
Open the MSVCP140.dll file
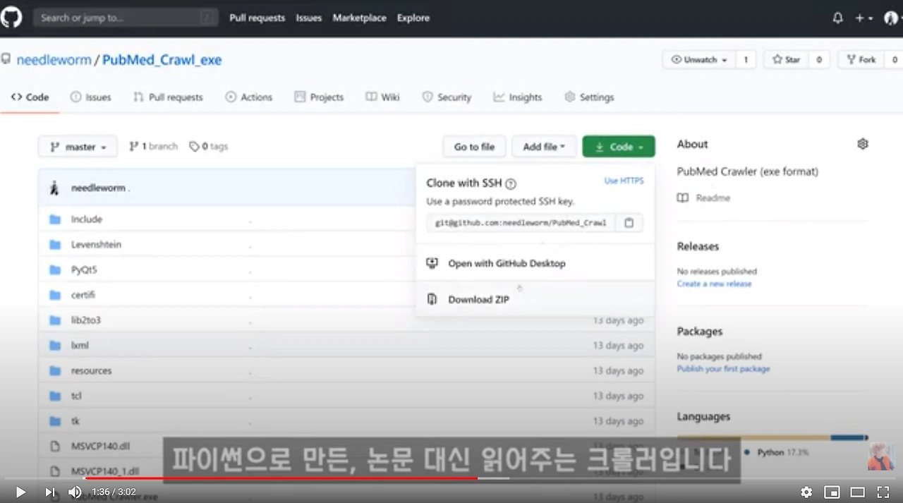[100, 447]
